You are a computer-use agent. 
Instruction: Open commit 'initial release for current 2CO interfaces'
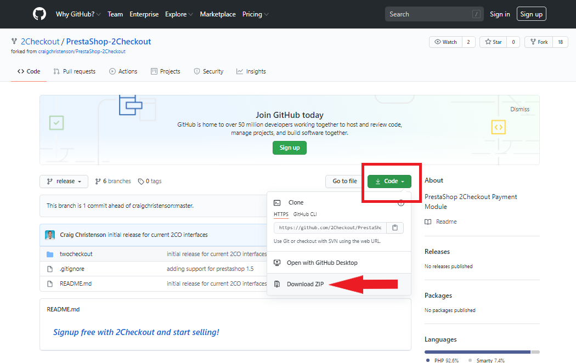pos(157,235)
